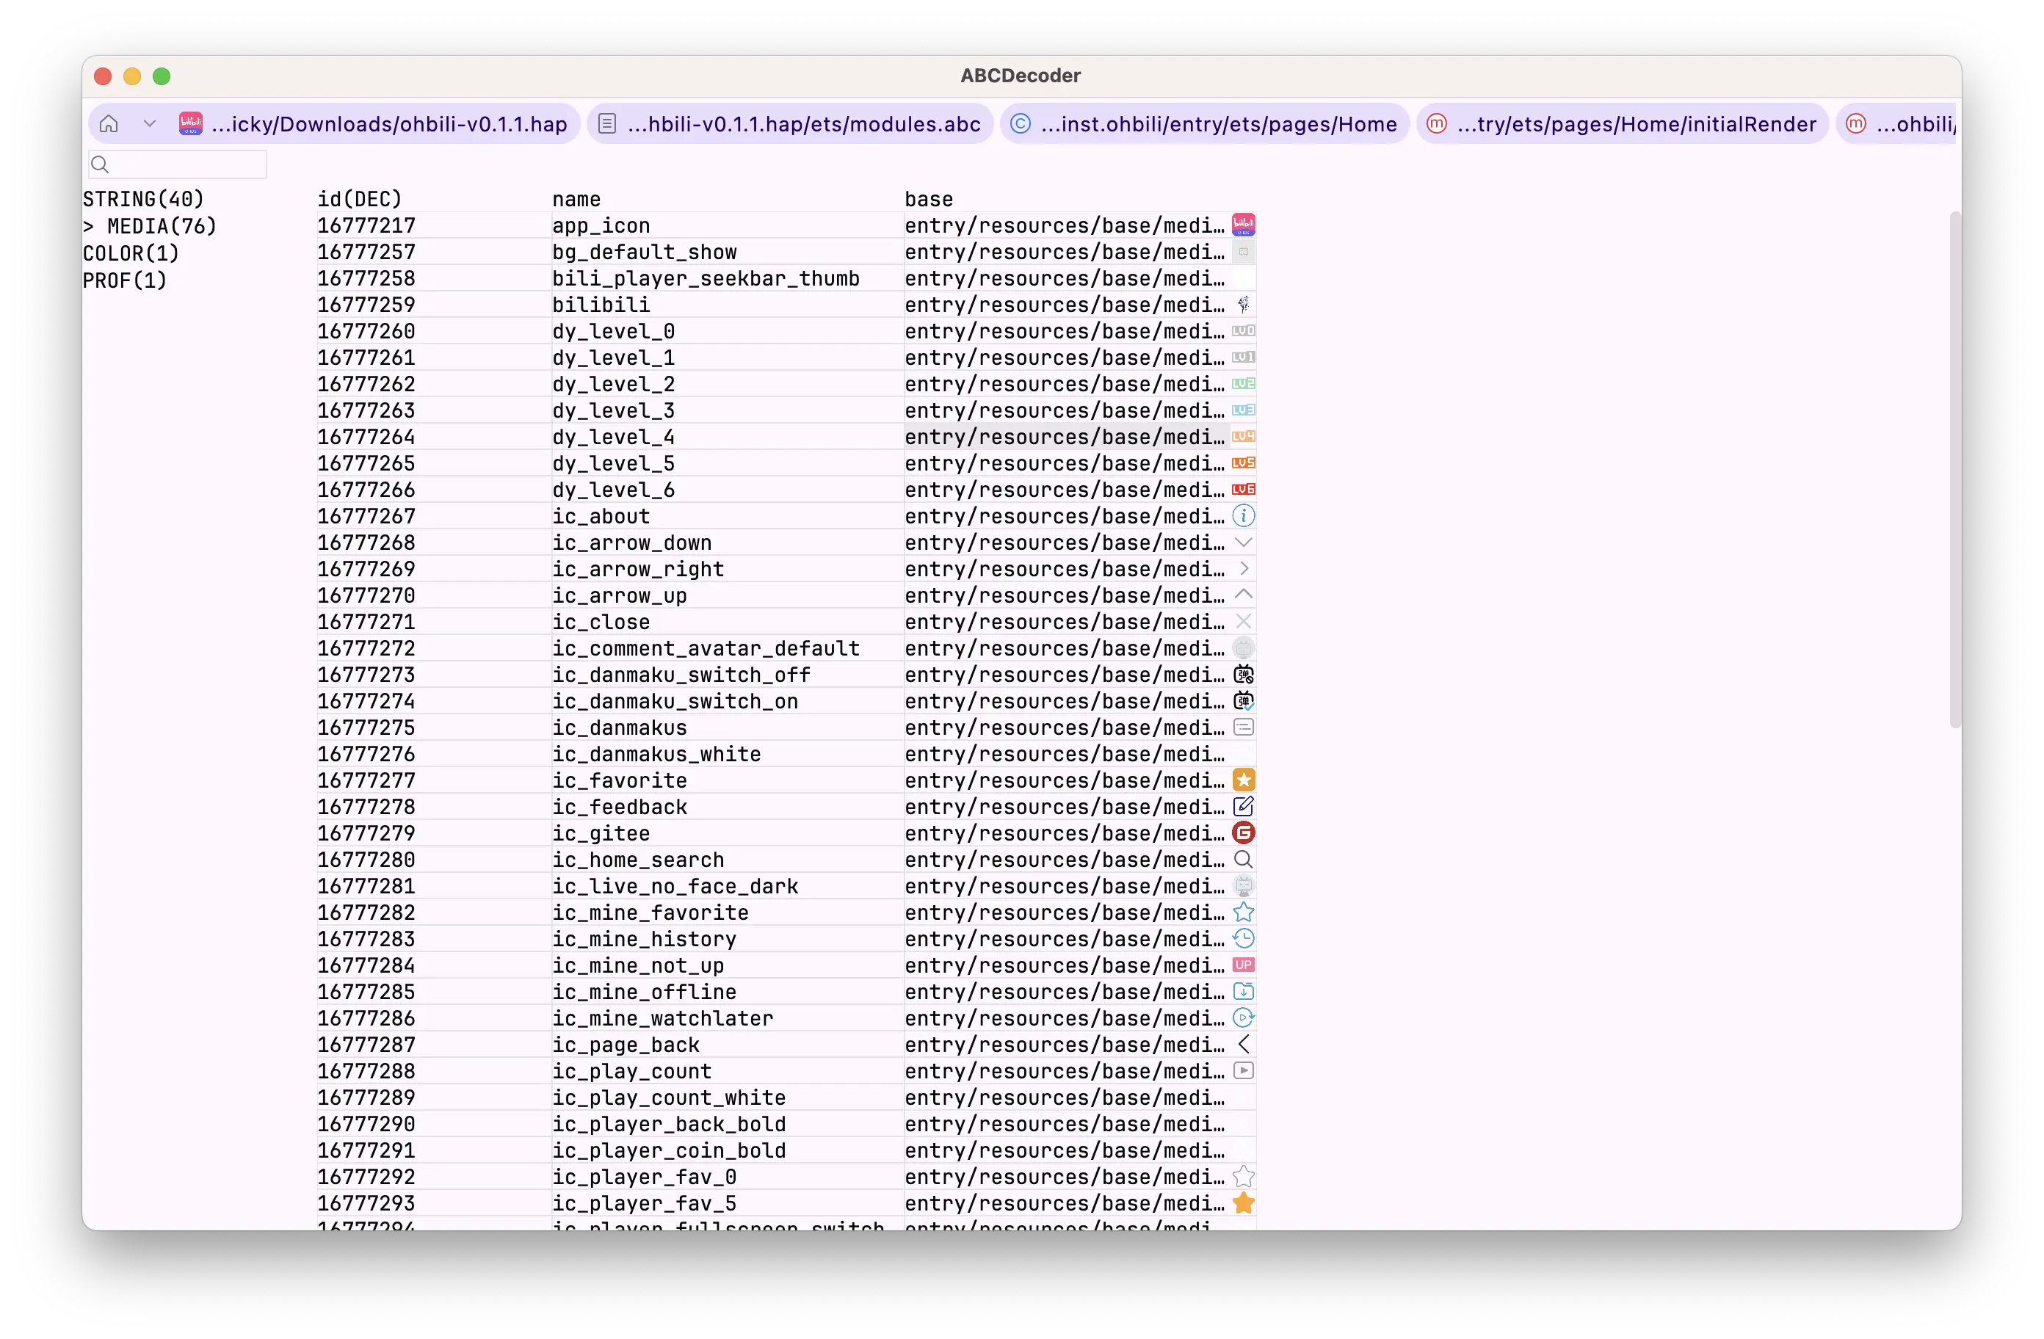Click the ic_favorite orange star icon
This screenshot has height=1339, width=2044.
1243,780
